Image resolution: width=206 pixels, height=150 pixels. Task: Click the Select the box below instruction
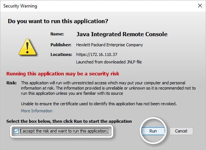point(69,121)
